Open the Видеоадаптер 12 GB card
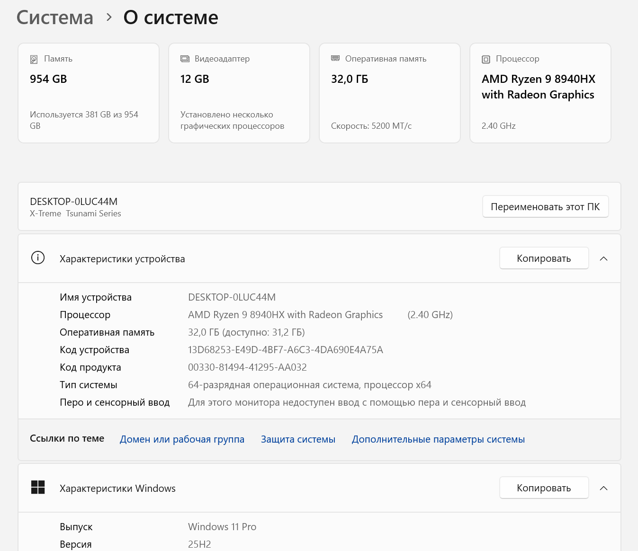The image size is (638, 551). (x=239, y=93)
